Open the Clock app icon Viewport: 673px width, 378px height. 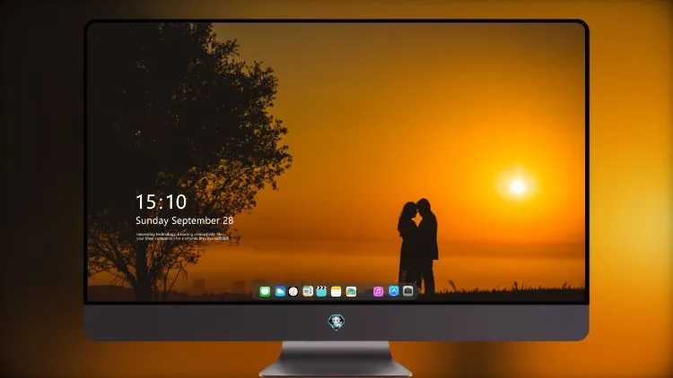(293, 291)
